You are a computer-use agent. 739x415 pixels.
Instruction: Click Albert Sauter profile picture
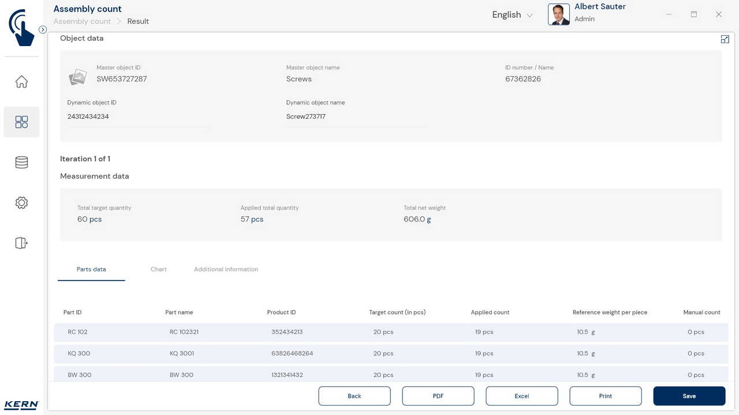[x=558, y=15]
